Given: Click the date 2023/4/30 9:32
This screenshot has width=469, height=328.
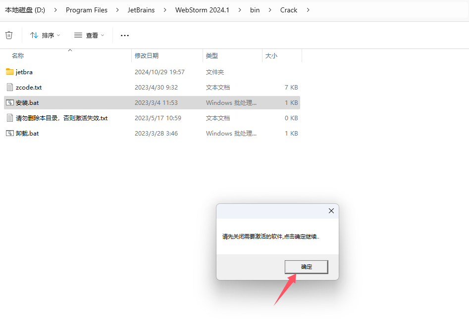Looking at the screenshot, I should tap(156, 88).
